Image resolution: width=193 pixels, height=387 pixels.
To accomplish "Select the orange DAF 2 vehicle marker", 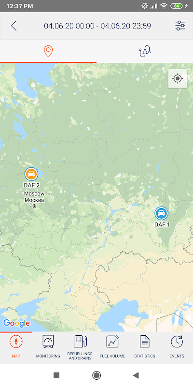I will [x=31, y=174].
